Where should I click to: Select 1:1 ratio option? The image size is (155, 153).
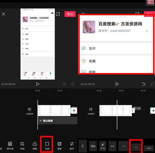[124, 146]
